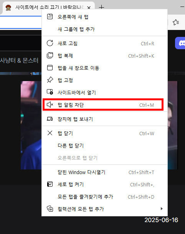Click the duplicate tab icon
185x234 pixels.
coord(50,55)
